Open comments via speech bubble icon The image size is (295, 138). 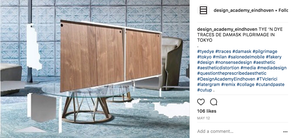tap(214, 102)
